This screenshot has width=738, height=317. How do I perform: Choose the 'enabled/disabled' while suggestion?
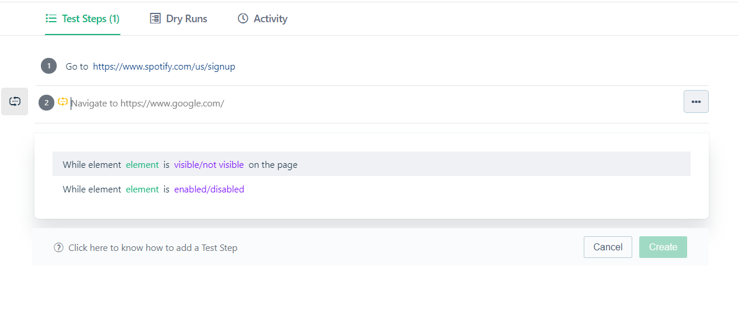tap(372, 189)
